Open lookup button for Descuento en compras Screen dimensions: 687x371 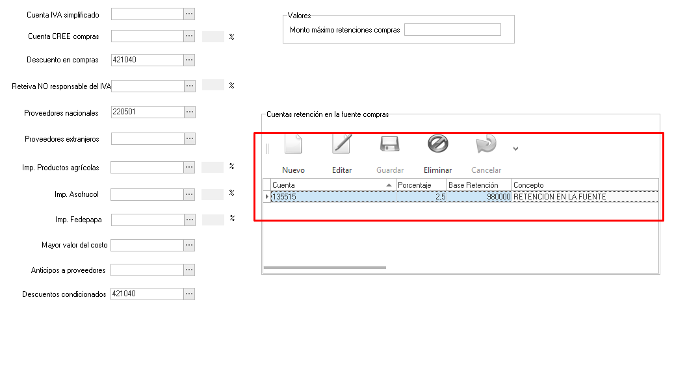click(189, 60)
